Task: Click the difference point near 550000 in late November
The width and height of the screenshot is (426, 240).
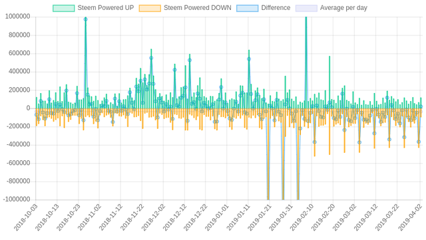Action: click(x=151, y=58)
